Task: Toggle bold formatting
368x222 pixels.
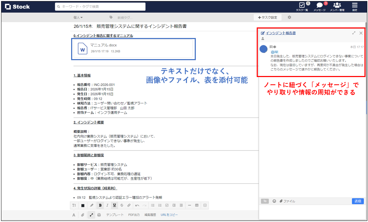Action: point(100,205)
